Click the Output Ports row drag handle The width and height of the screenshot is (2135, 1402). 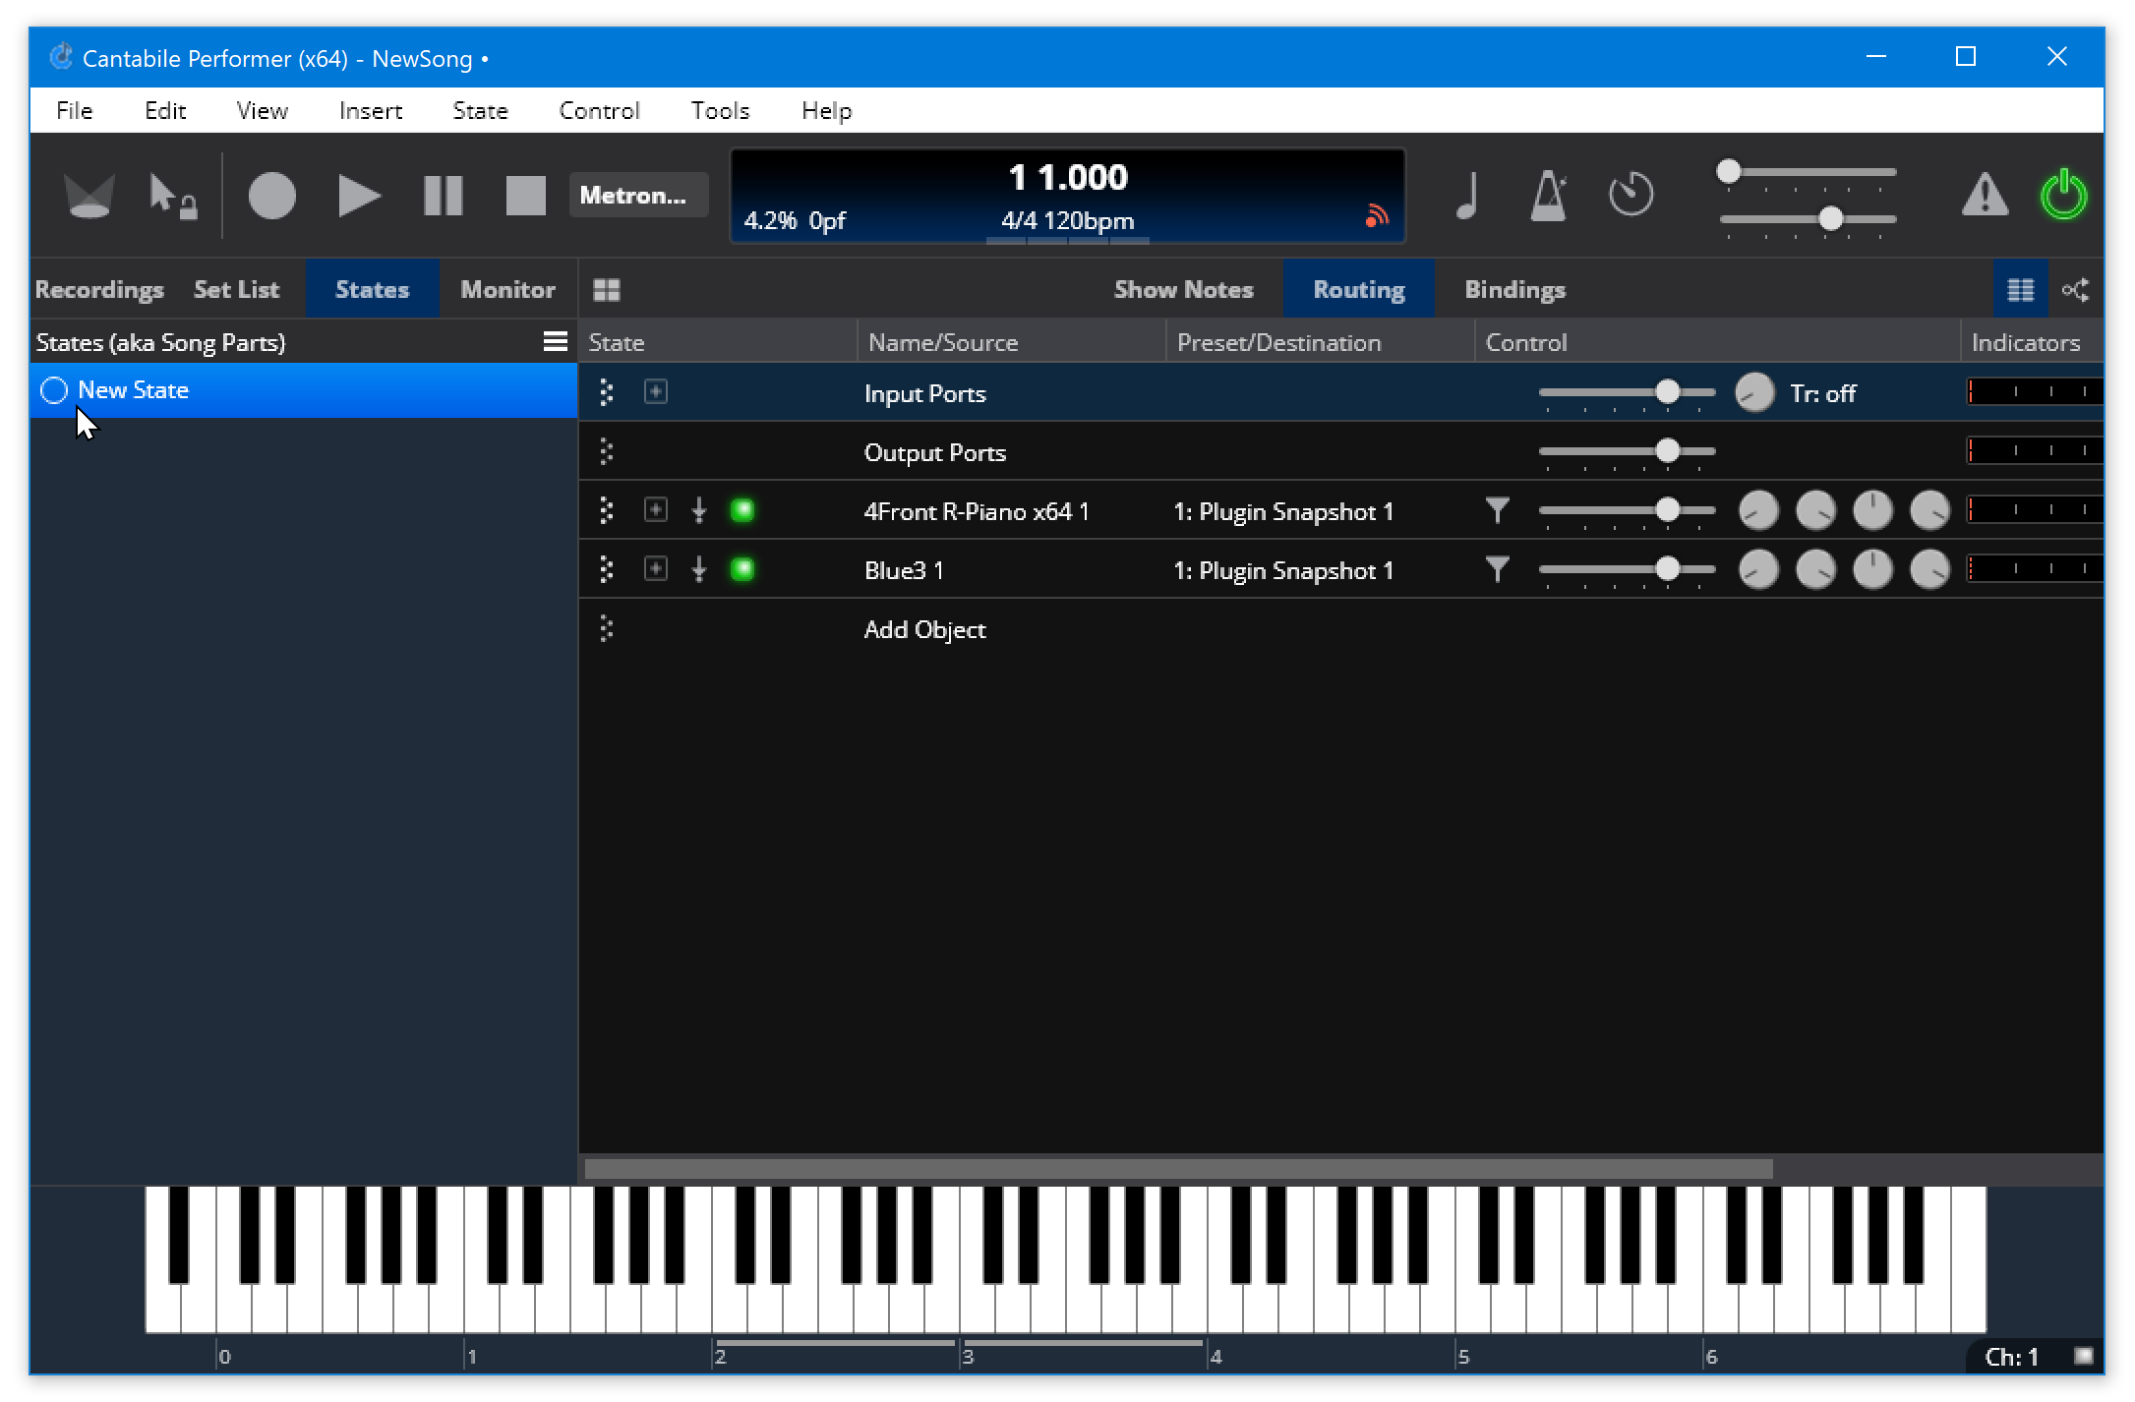pos(607,451)
